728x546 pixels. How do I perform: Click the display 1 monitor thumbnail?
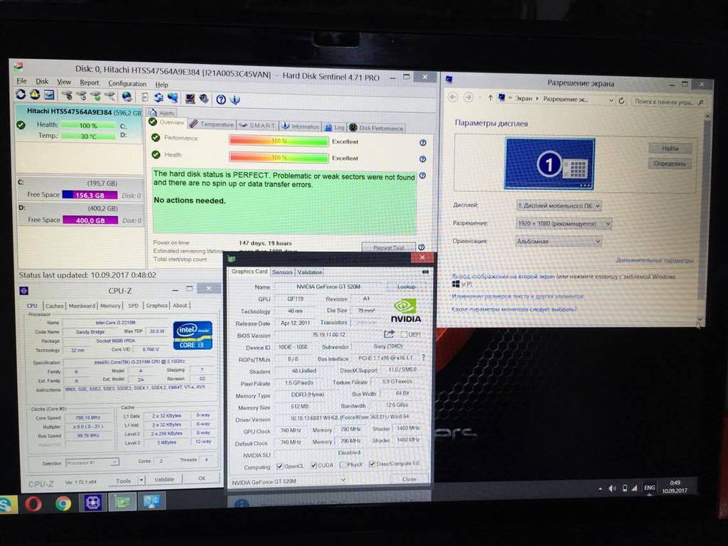click(550, 164)
